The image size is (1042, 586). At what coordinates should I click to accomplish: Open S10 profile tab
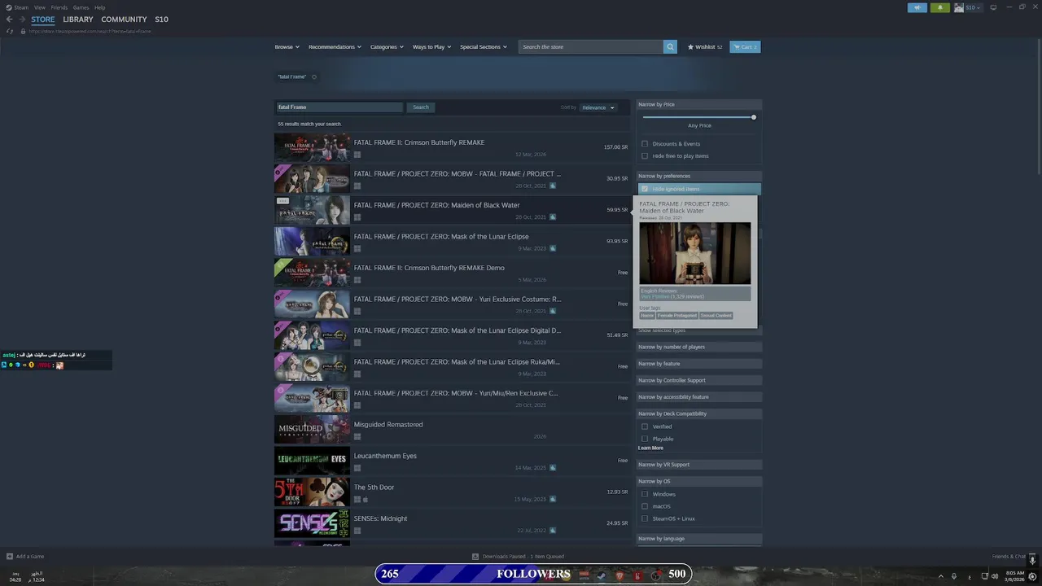point(162,20)
